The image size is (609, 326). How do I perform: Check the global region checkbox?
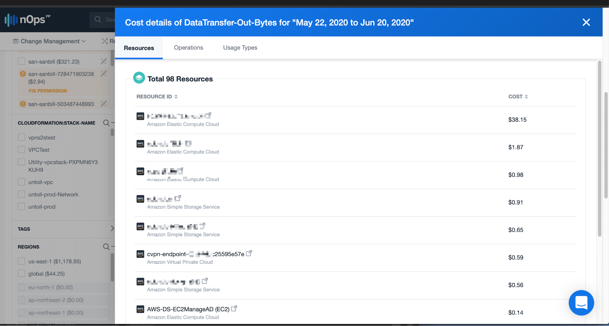[x=21, y=274]
